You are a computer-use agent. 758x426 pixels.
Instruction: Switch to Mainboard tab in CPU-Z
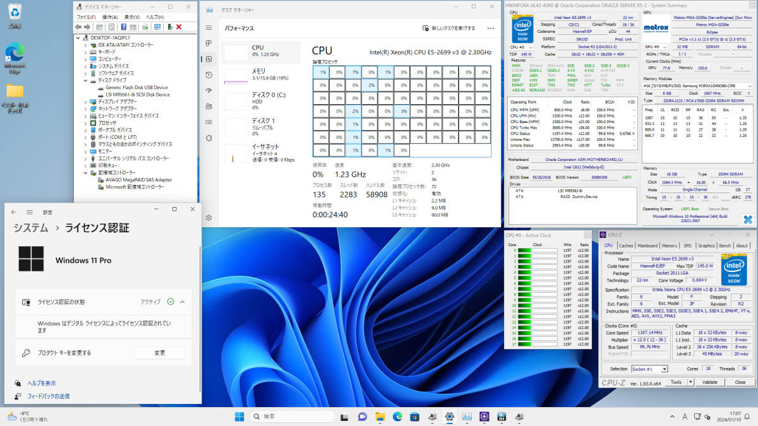647,246
